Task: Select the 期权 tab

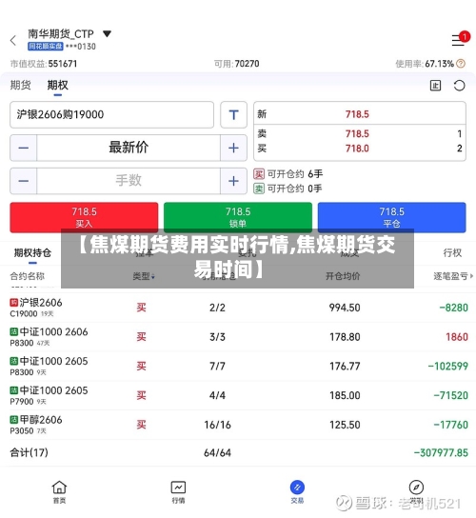Action: (57, 86)
